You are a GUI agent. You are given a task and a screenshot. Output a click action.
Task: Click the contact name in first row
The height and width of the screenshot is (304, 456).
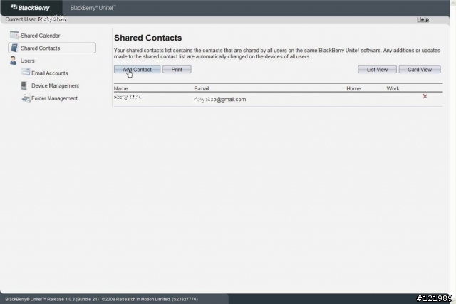coord(128,97)
